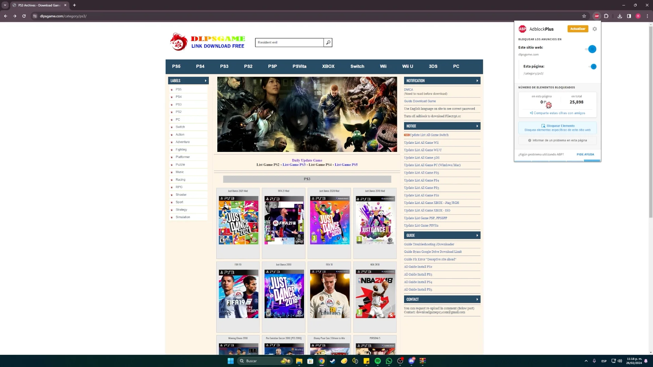Open Adblock Plus settings gear icon
The image size is (653, 367).
(595, 29)
